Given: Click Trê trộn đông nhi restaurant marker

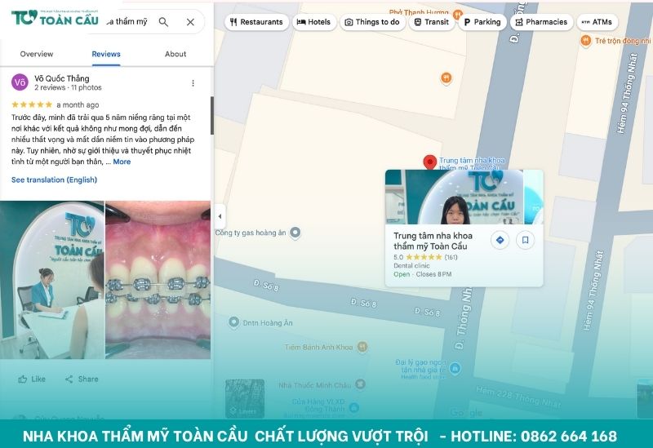Looking at the screenshot, I should click(x=585, y=41).
